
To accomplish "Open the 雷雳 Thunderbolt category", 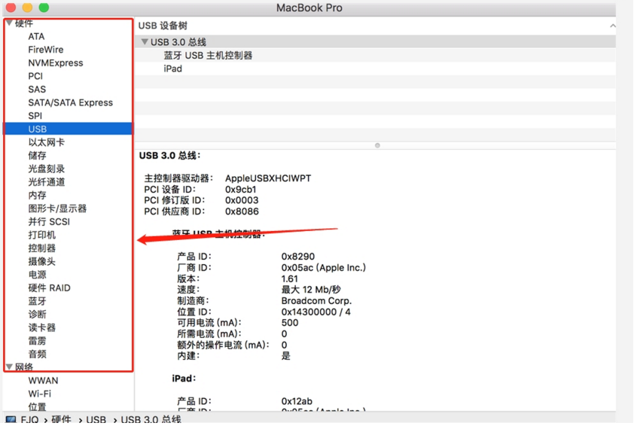I will [x=37, y=341].
